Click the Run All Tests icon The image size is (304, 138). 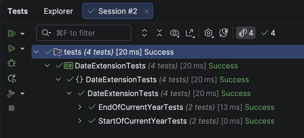[x=12, y=34]
